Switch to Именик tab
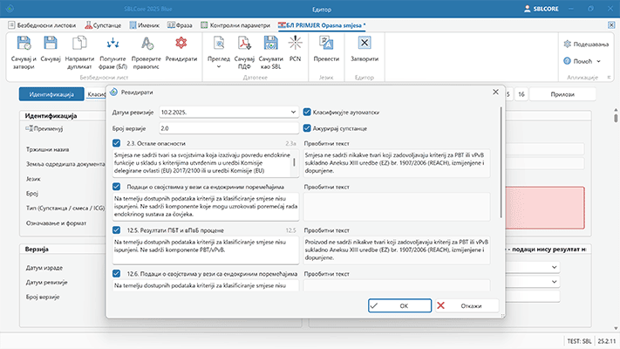This screenshot has width=620, height=349. coord(145,25)
